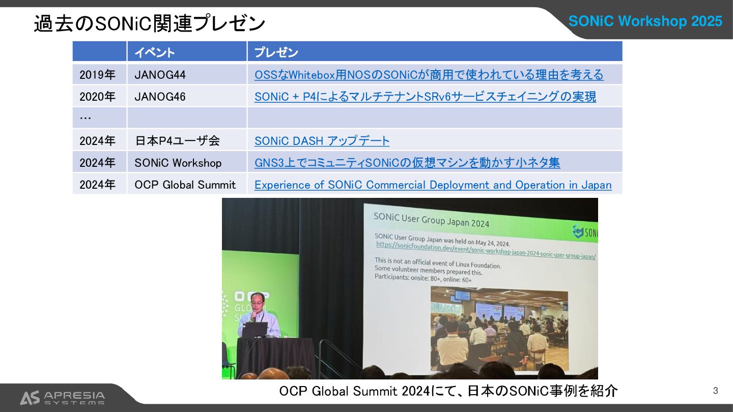The image size is (733, 412).
Task: Select the SONiC Workshop event cell
Action: [x=187, y=162]
